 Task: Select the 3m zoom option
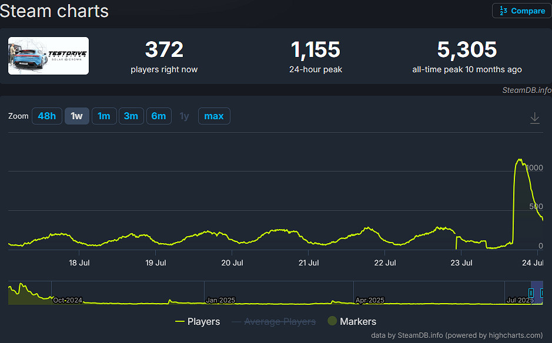pos(131,116)
